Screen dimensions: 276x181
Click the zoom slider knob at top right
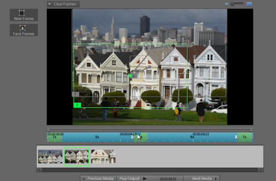[232, 4]
